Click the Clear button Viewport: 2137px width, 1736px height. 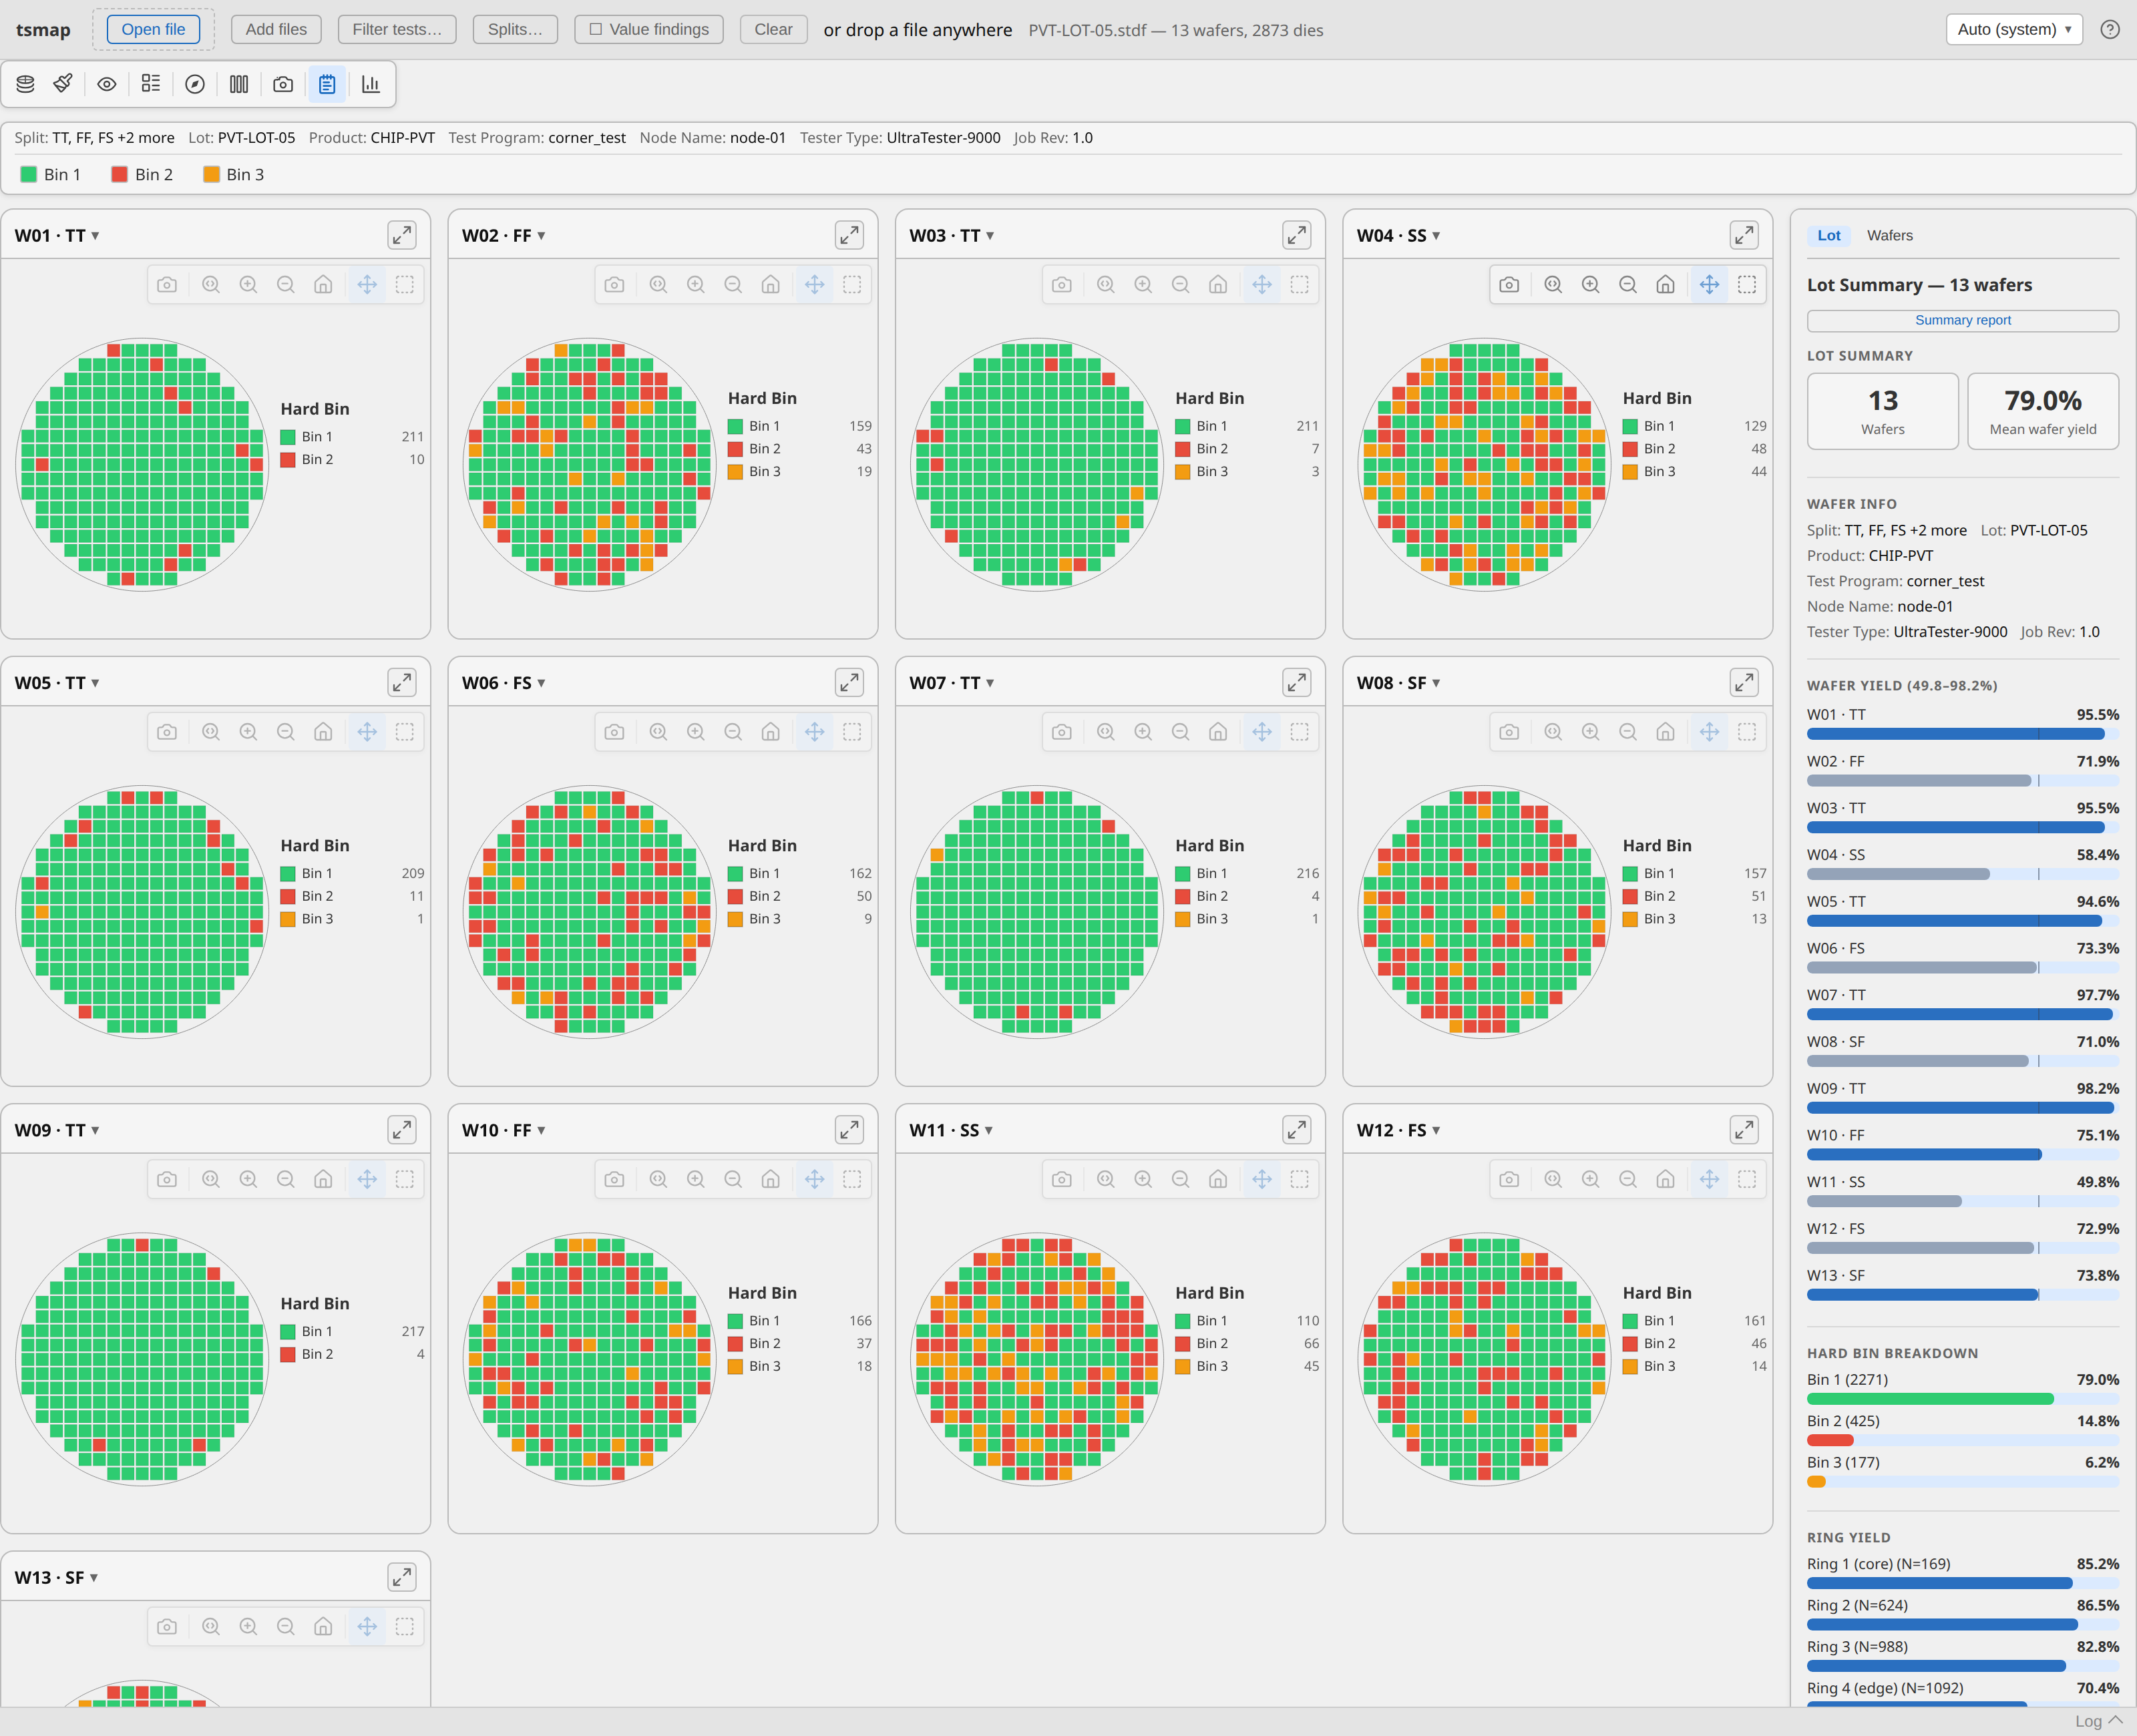pyautogui.click(x=773, y=29)
